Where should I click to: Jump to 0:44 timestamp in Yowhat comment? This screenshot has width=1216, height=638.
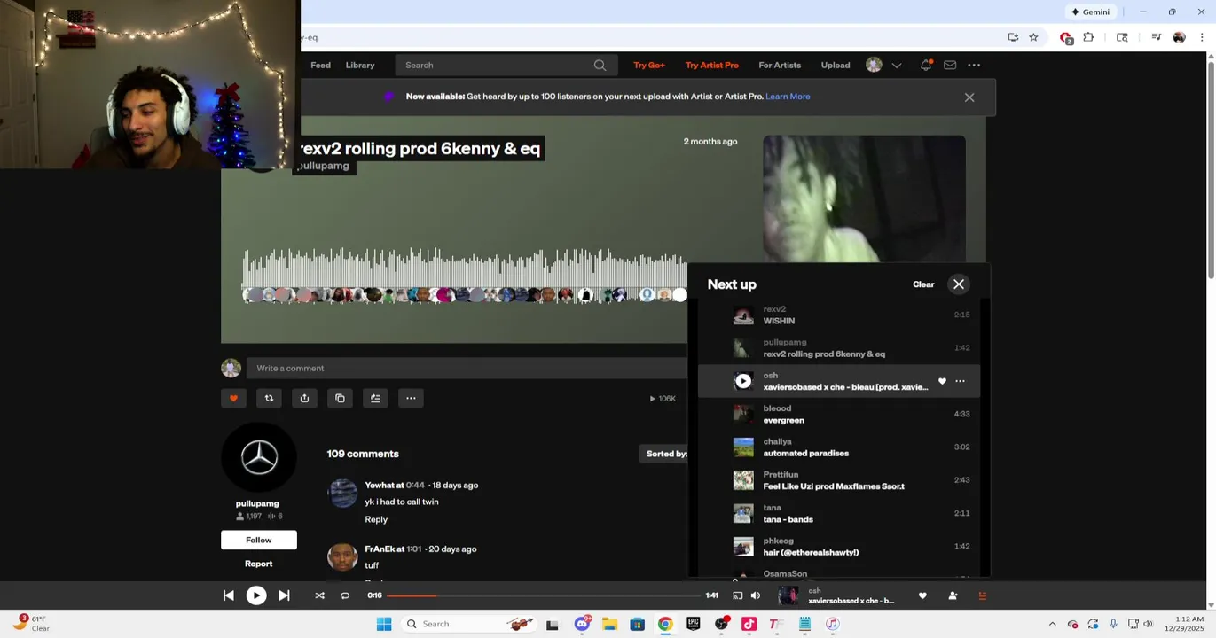click(415, 485)
